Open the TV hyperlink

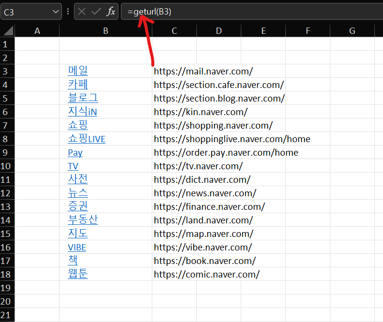(73, 166)
